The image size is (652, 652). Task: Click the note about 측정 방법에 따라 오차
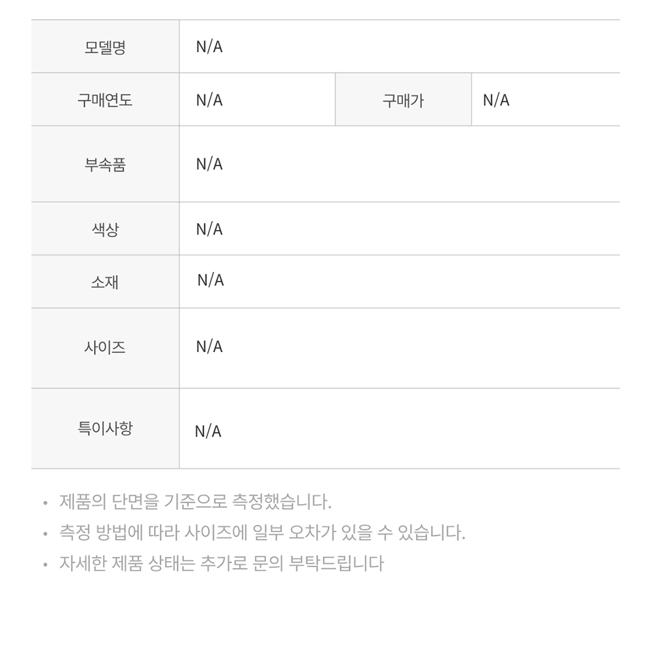pyautogui.click(x=262, y=532)
